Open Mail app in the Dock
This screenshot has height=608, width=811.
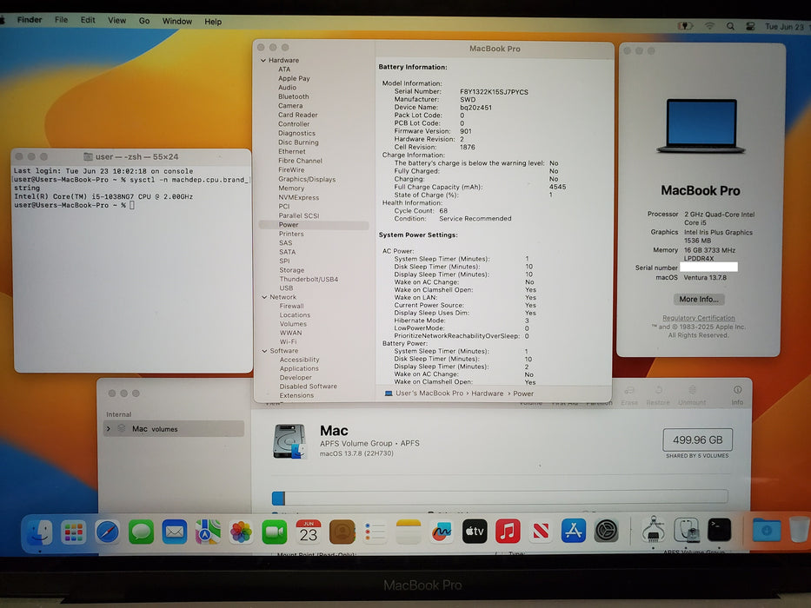click(175, 532)
